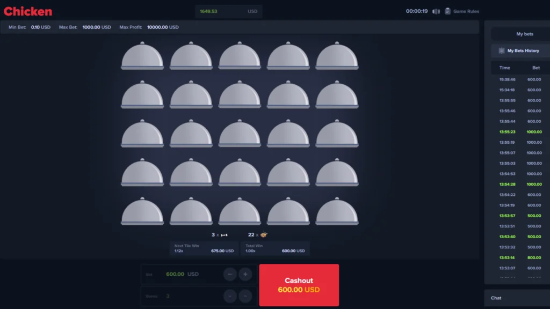Reveal the top-right dish cover

(337, 56)
